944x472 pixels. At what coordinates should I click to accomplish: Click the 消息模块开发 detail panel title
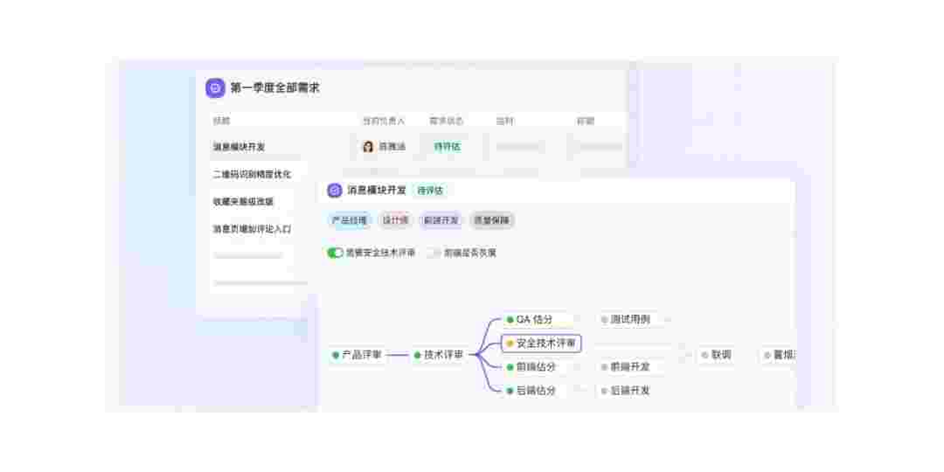pyautogui.click(x=377, y=191)
